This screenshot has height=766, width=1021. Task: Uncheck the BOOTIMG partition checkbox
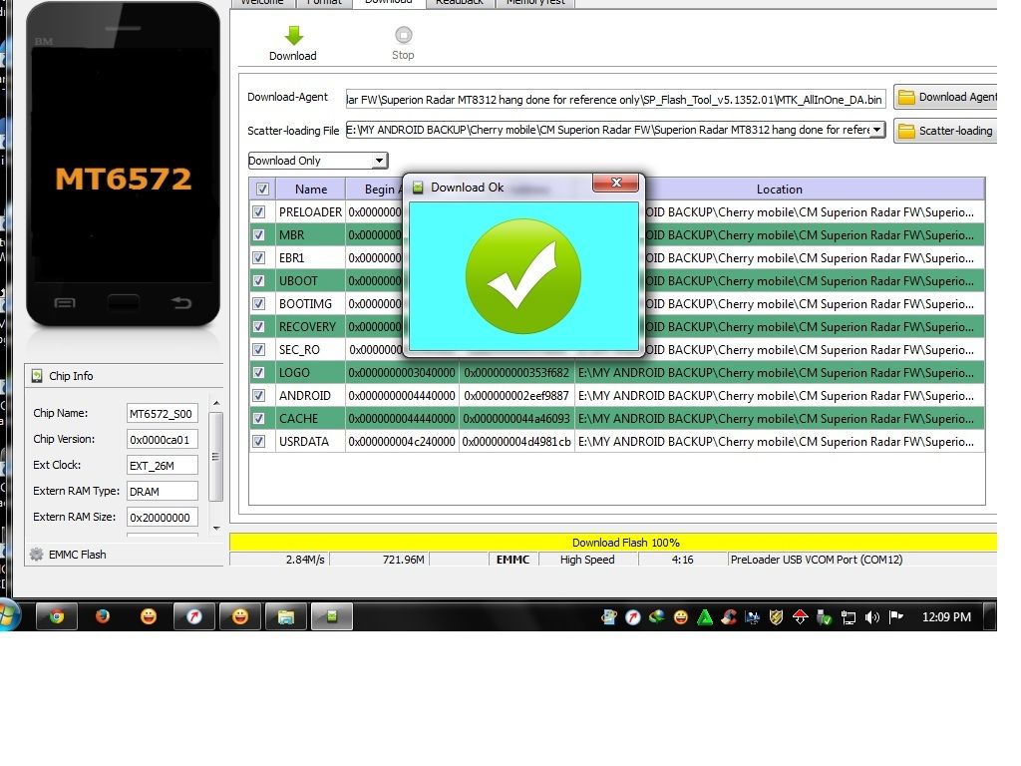(x=258, y=303)
